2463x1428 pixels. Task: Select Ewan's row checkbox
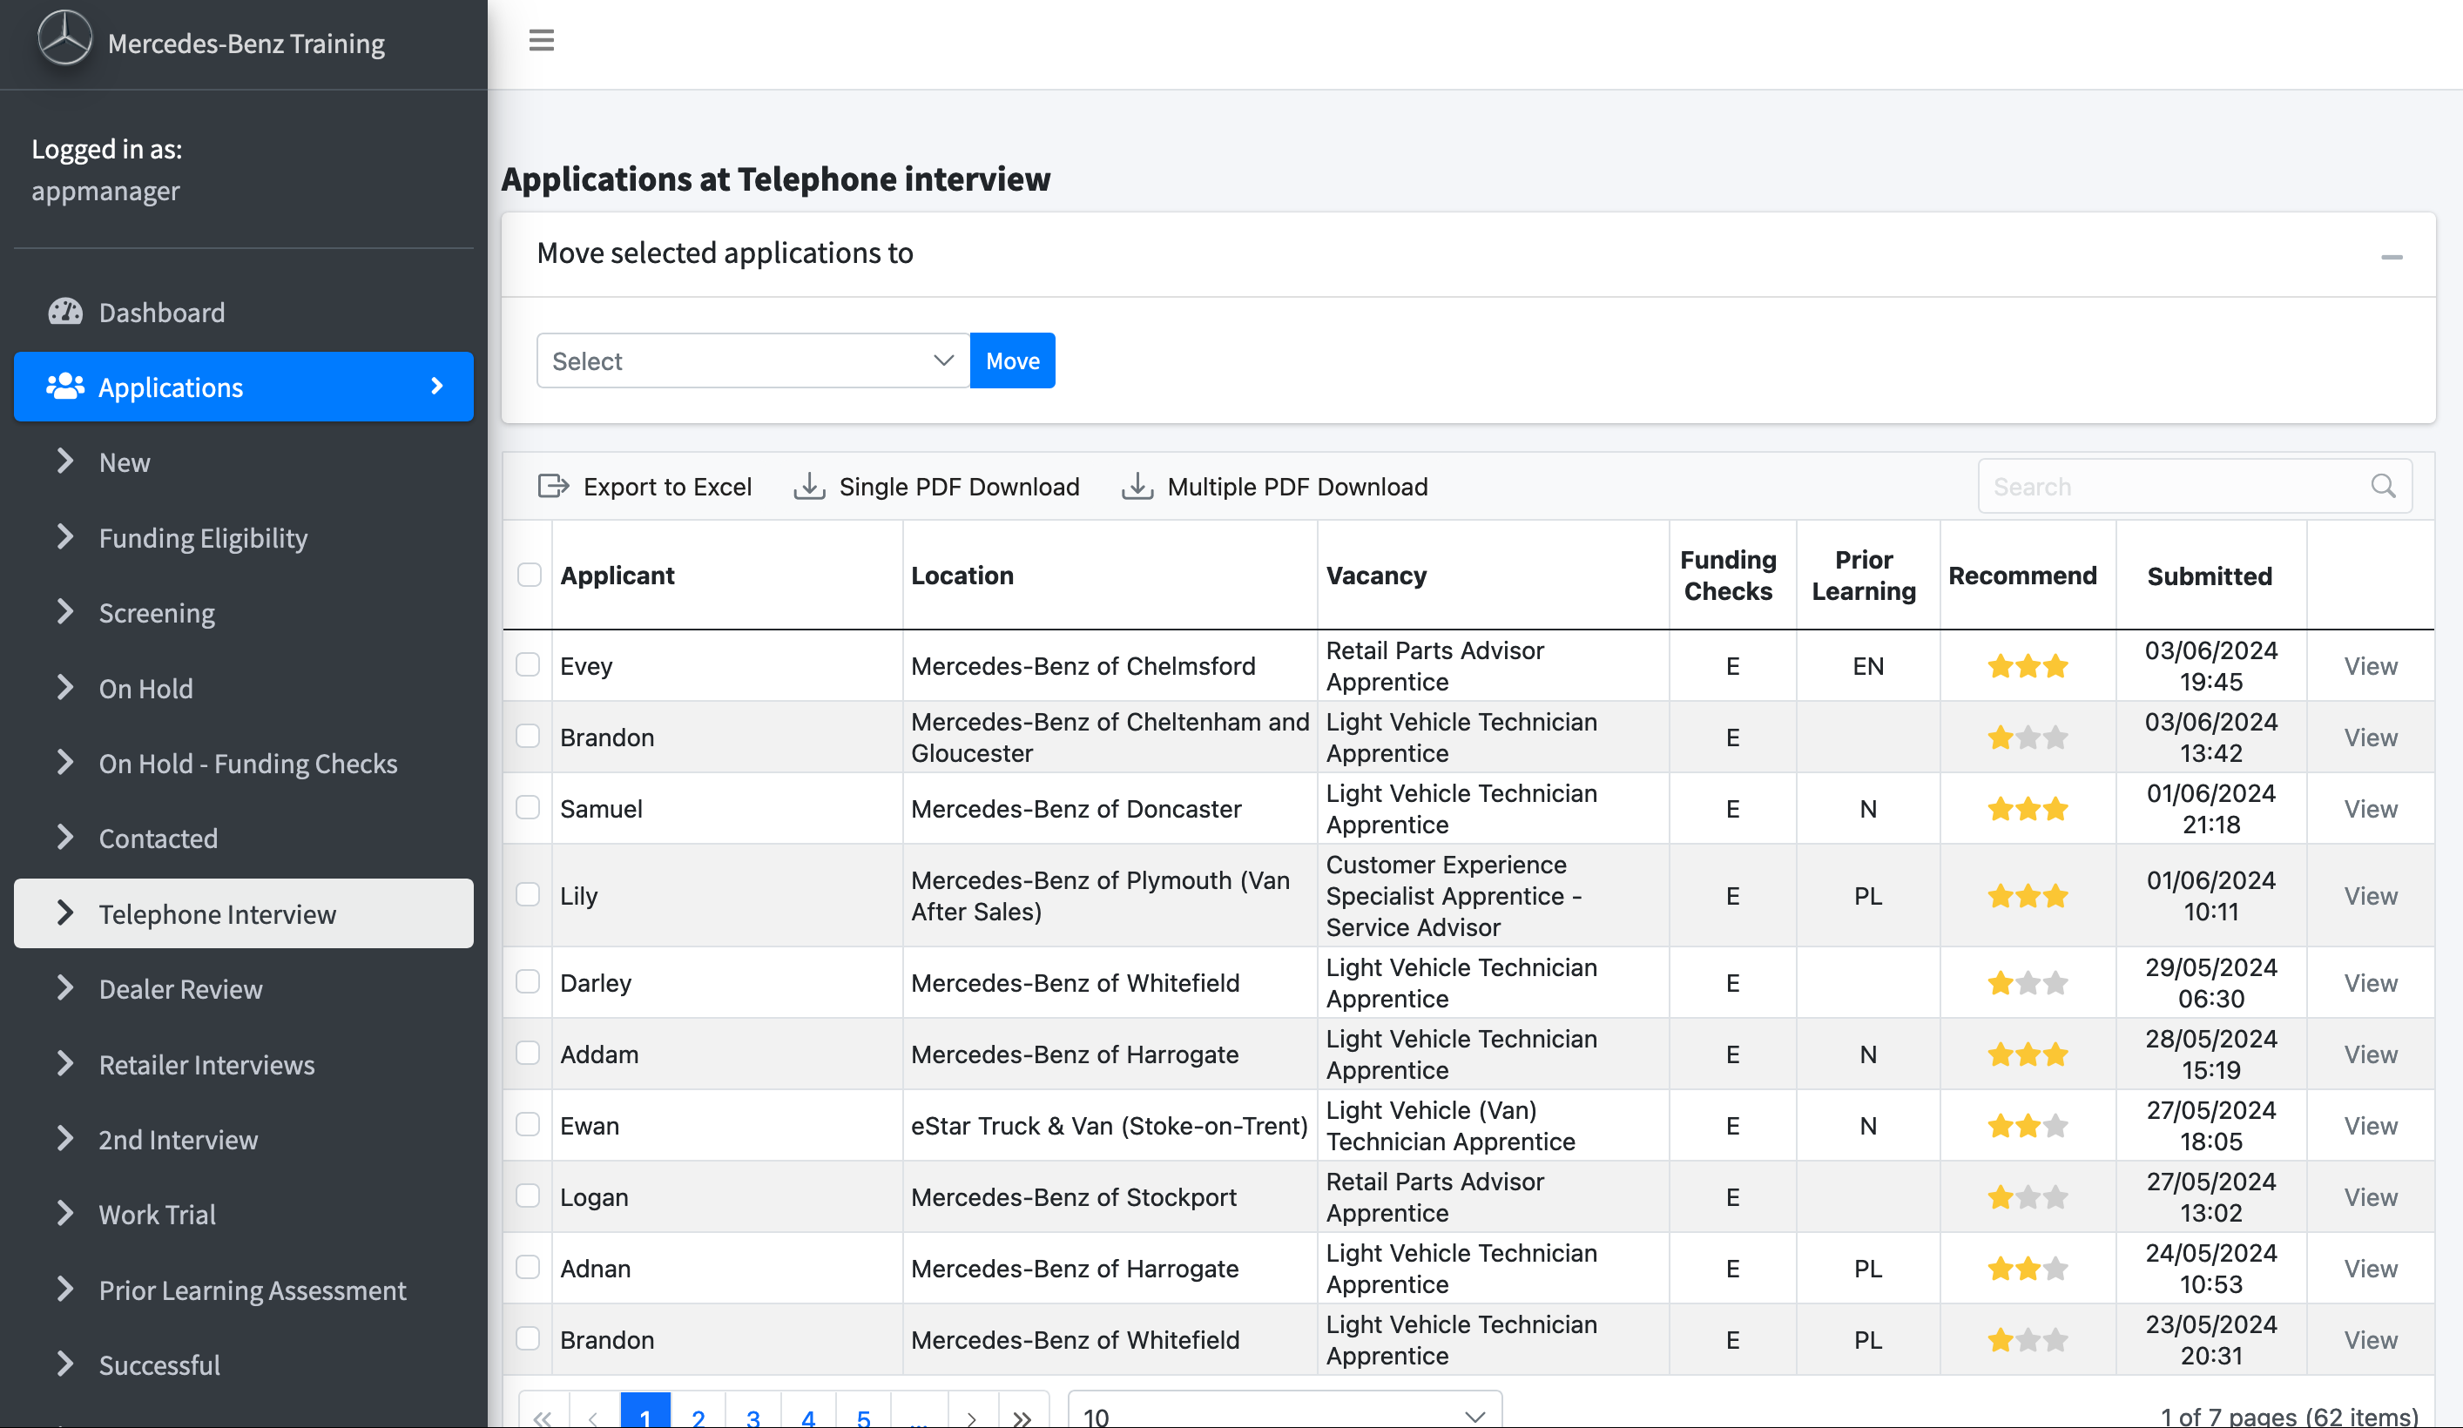coord(528,1124)
